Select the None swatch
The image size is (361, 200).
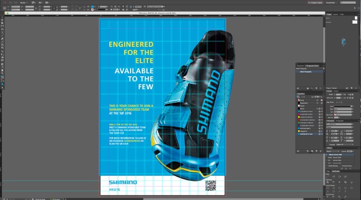pos(309,101)
